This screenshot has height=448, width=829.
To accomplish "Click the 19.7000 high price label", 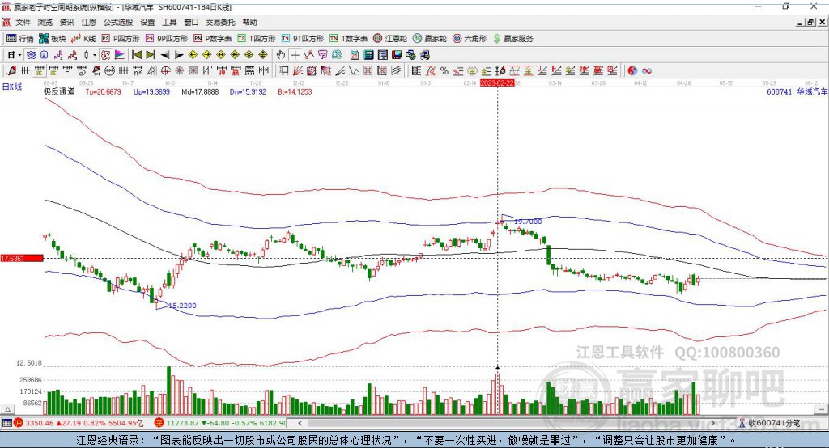I will point(528,222).
